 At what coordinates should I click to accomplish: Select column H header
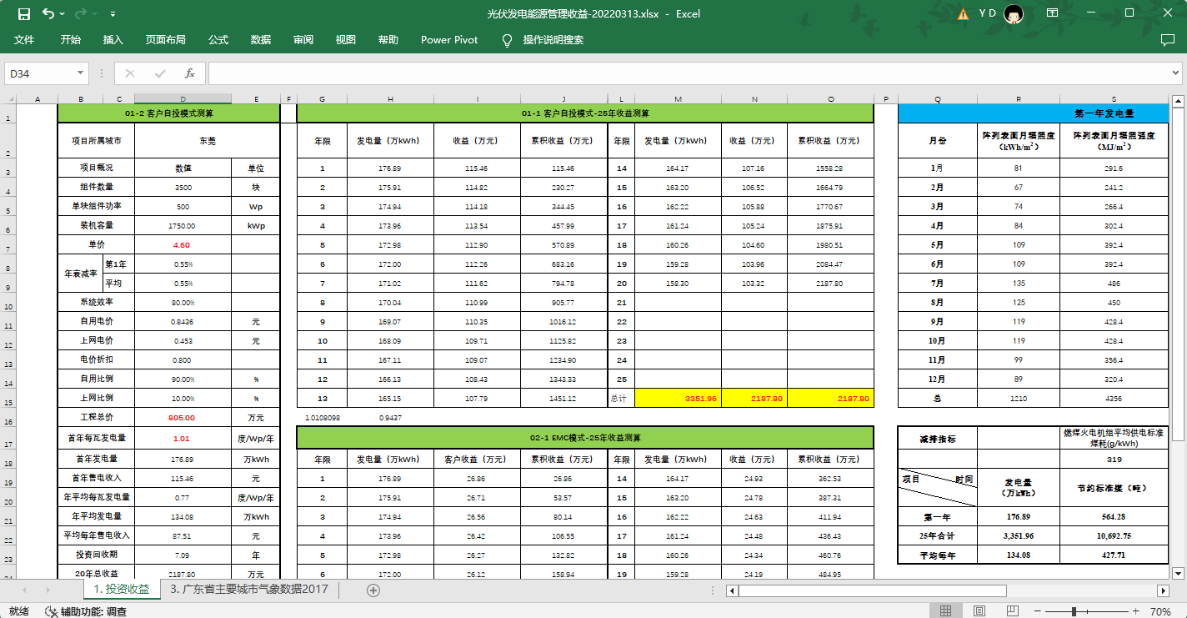[388, 99]
